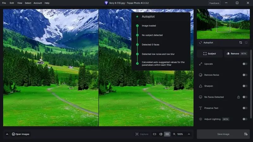Viewport: 253px width, 142px height.
Task: Click the Adjust Lighting label
Action: point(212,119)
